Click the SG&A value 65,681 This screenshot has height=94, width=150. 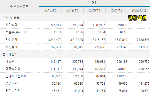[56, 76]
